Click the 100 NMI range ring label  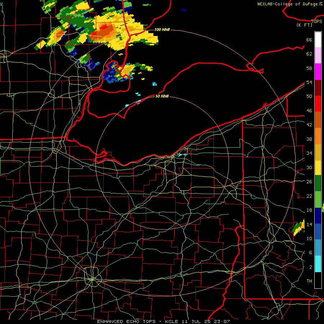click(162, 30)
